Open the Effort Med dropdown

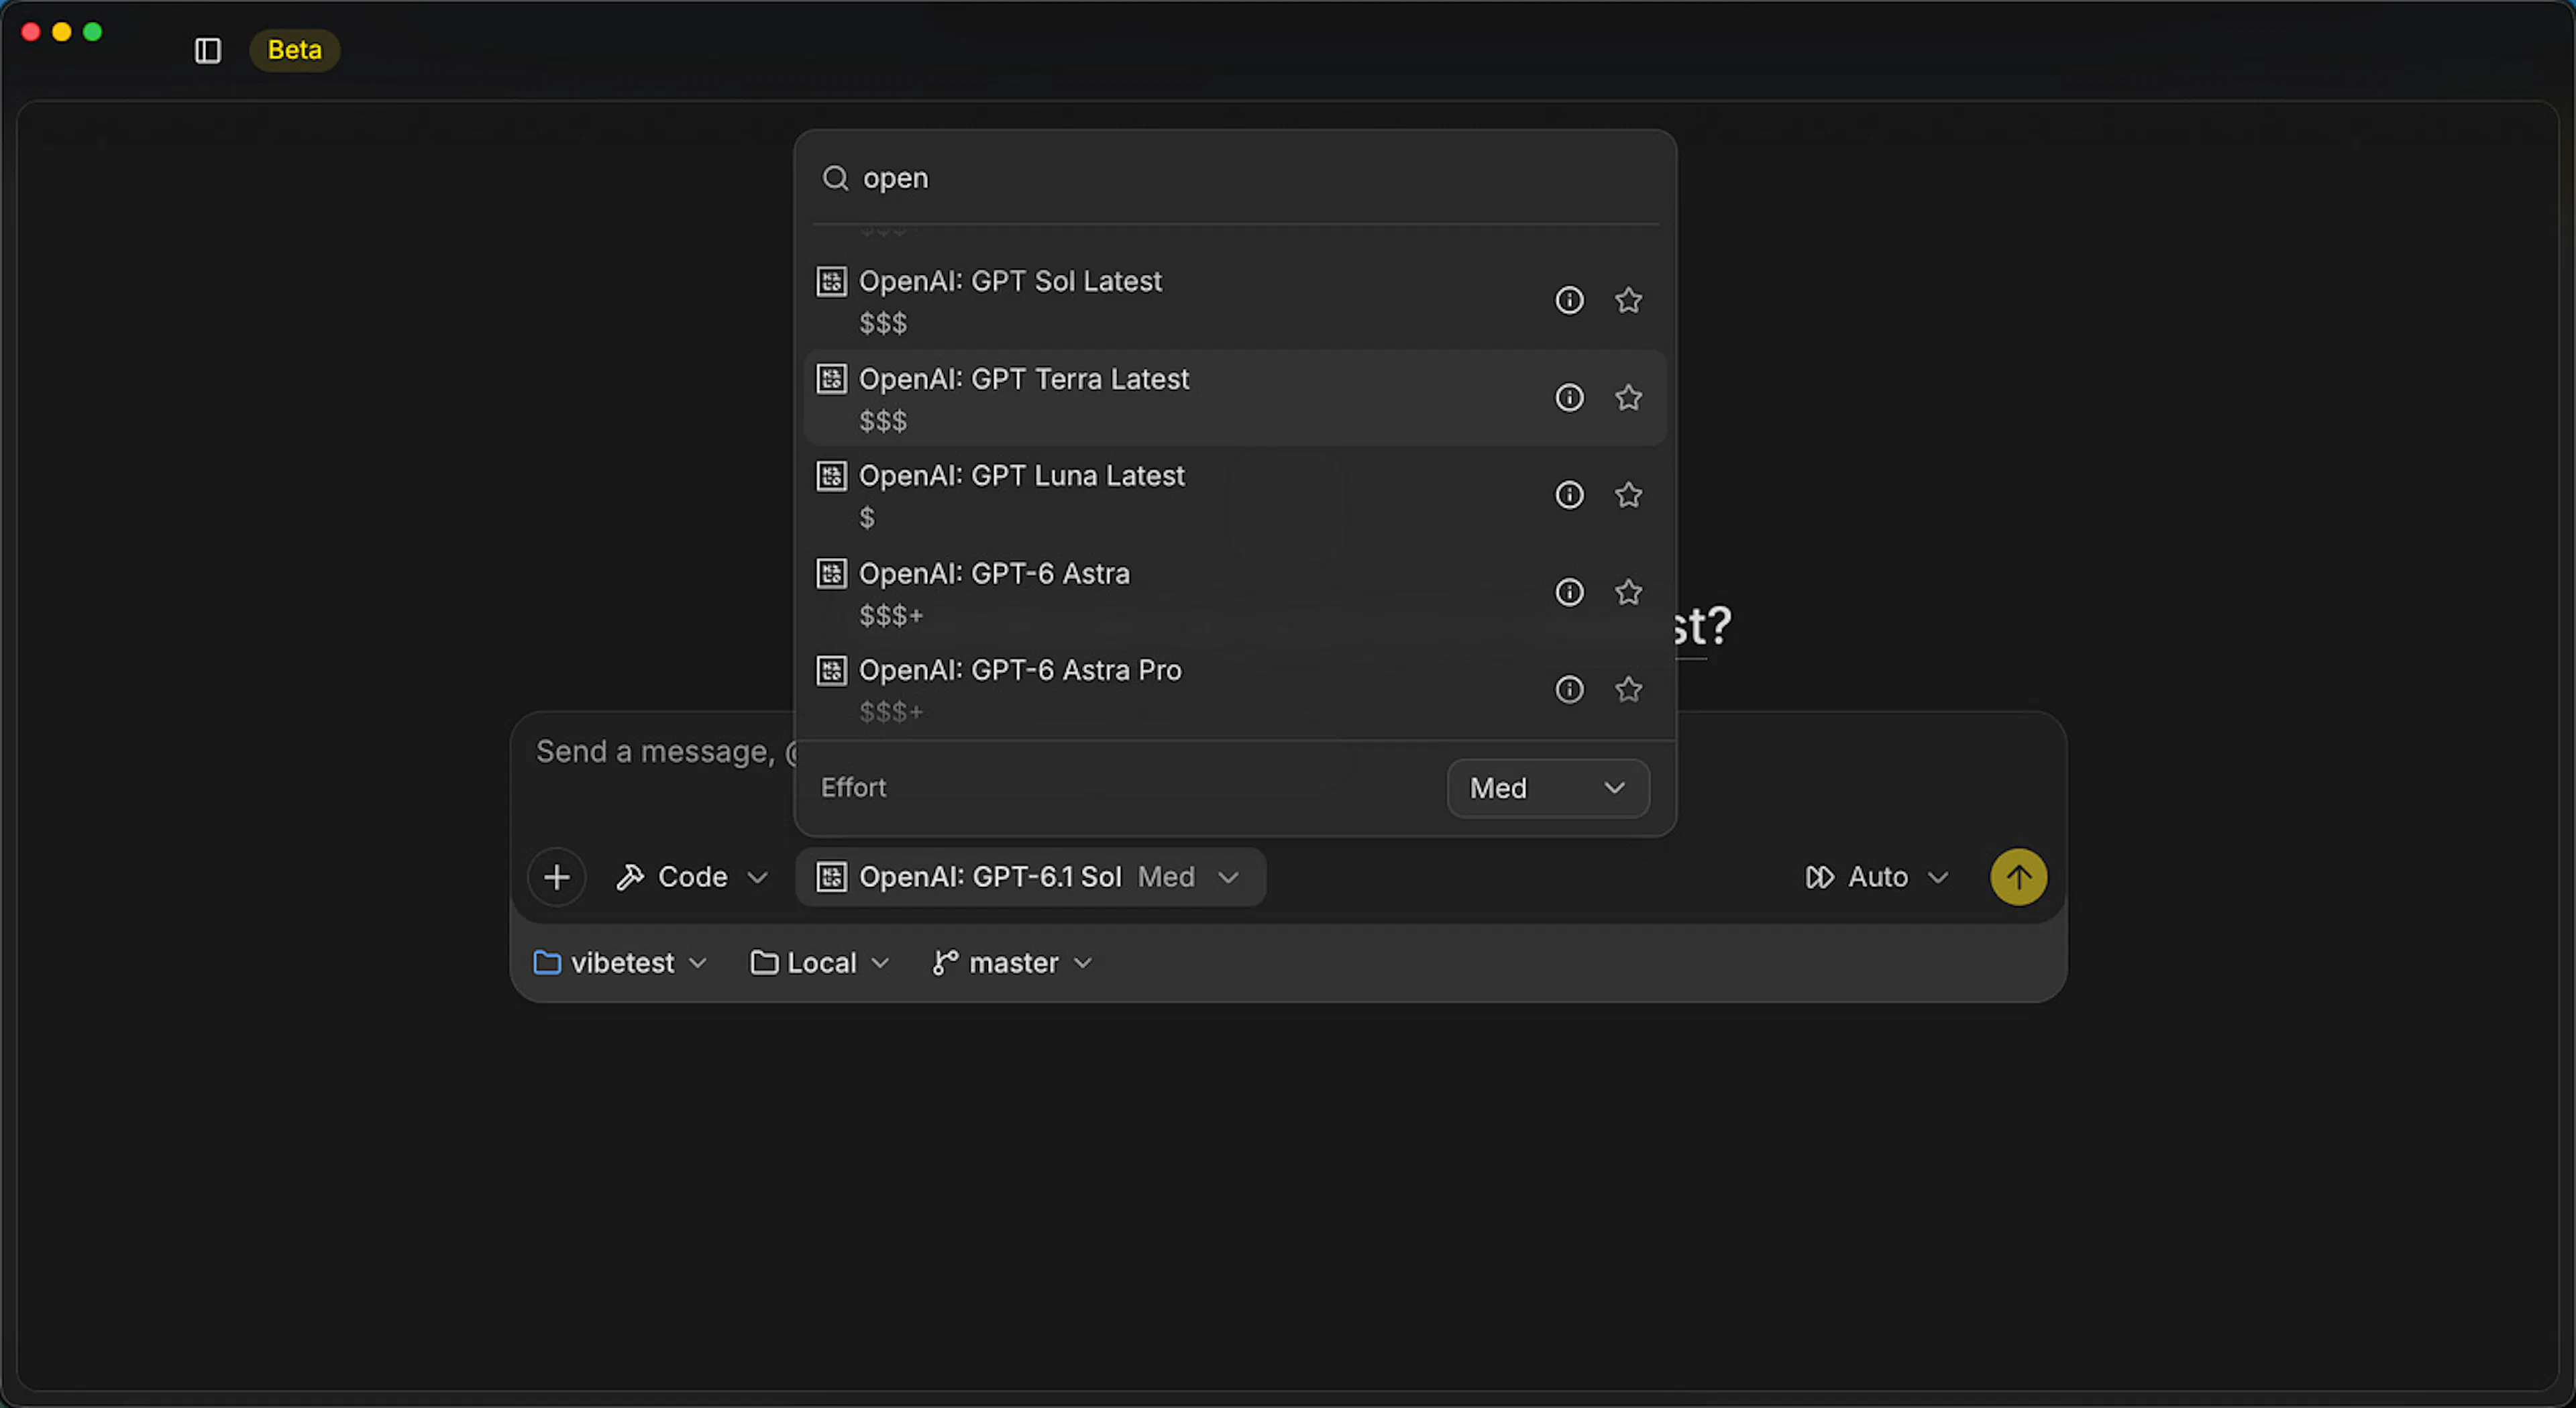[x=1548, y=788]
